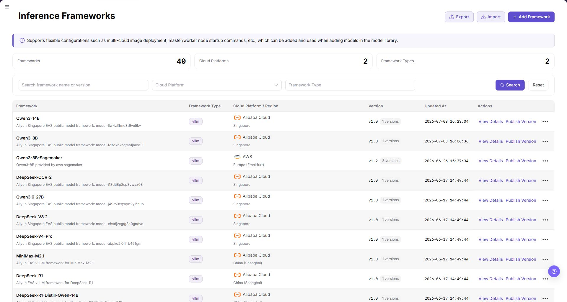Viewport: 567px width, 302px height.
Task: Click Alibaba Cloud logo in DeepSeek-R1 row
Action: [237, 275]
